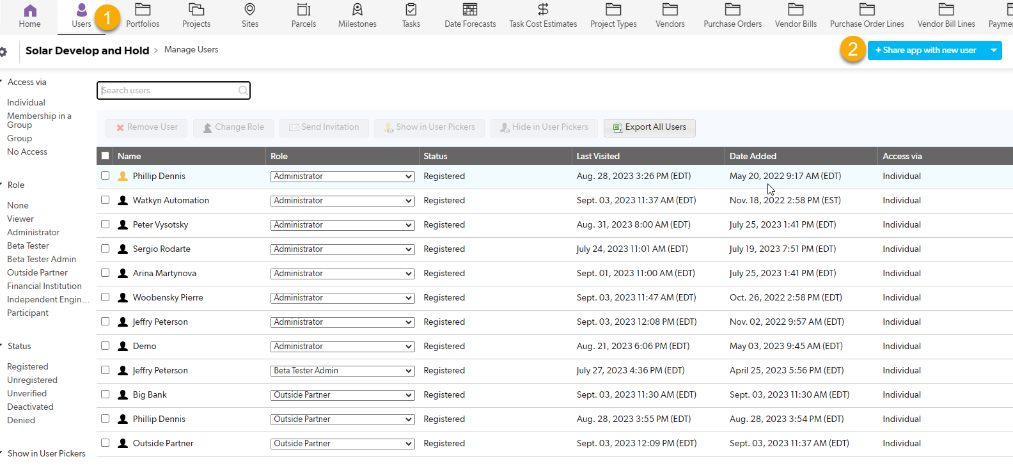Filter status by Deactivated
The width and height of the screenshot is (1013, 468).
pos(30,407)
